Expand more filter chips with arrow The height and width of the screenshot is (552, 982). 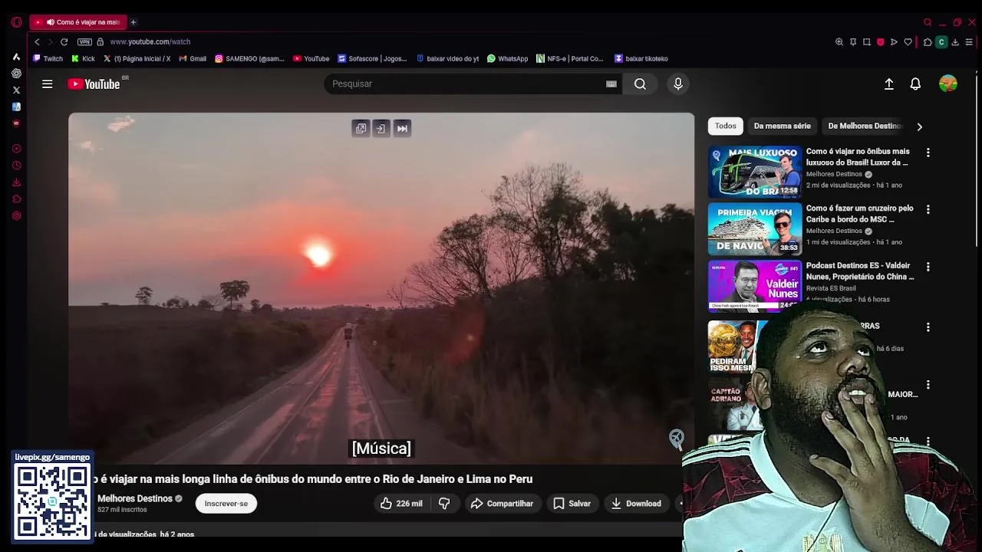coord(919,127)
